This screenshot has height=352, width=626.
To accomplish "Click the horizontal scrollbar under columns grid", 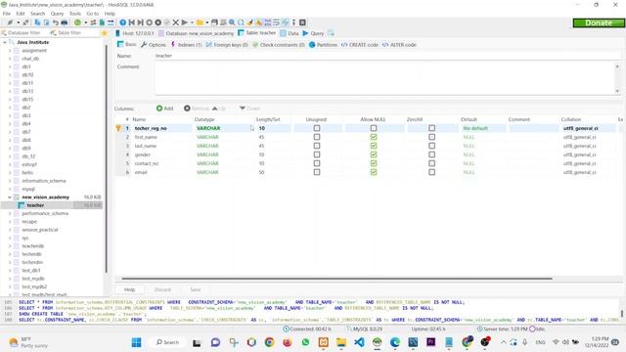I will tap(336, 279).
